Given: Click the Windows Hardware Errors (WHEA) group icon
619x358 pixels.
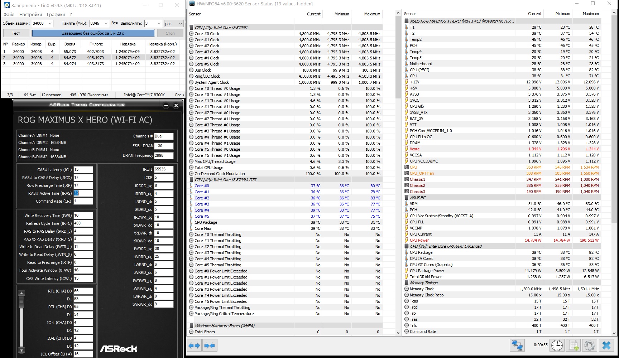Looking at the screenshot, I should [x=191, y=326].
